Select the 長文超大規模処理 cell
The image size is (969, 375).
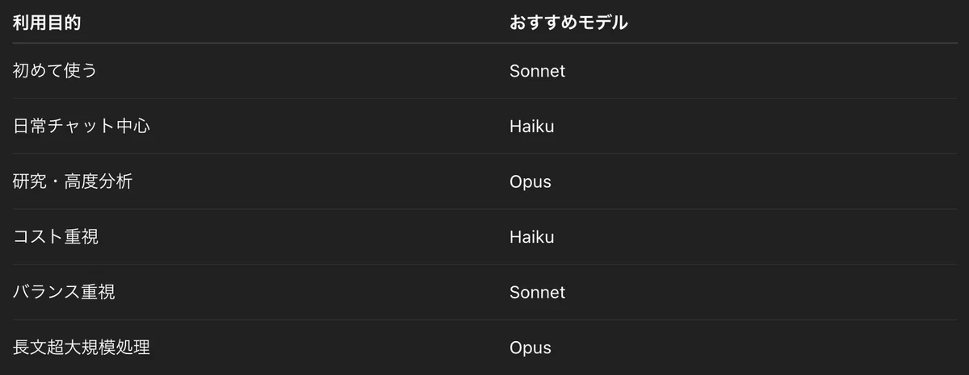click(82, 348)
